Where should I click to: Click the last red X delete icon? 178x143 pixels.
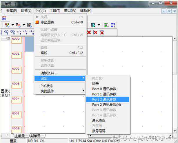click(x=101, y=32)
